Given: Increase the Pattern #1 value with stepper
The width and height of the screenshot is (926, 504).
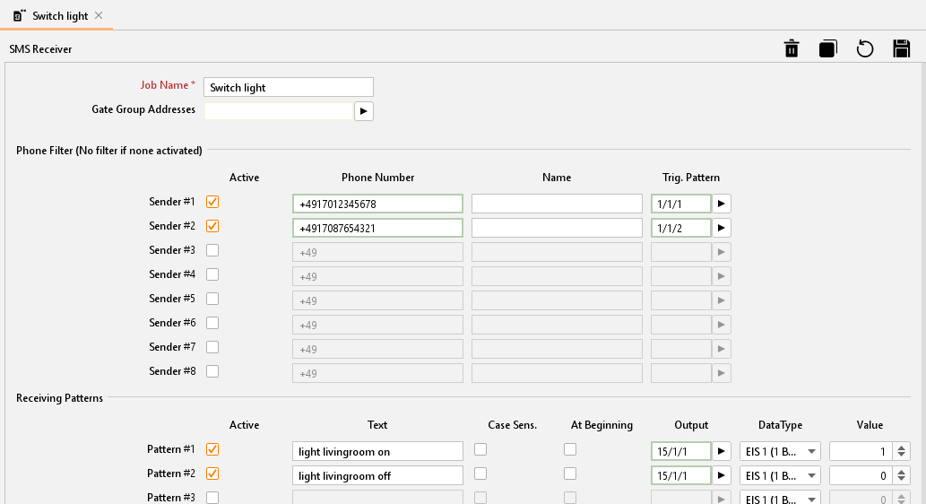Looking at the screenshot, I should pos(902,447).
